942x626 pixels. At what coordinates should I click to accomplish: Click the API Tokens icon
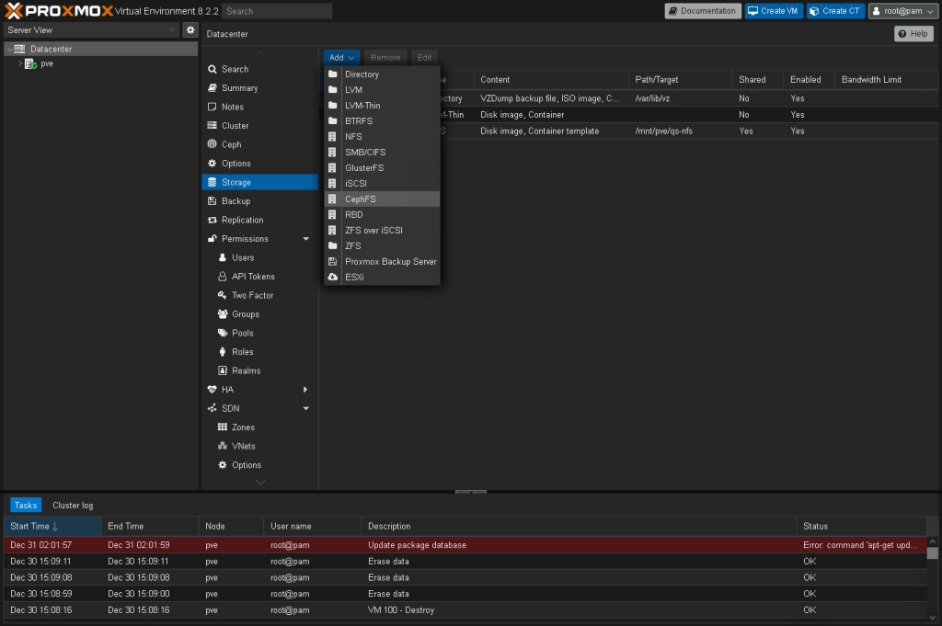click(223, 277)
